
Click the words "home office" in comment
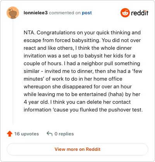point(108,79)
